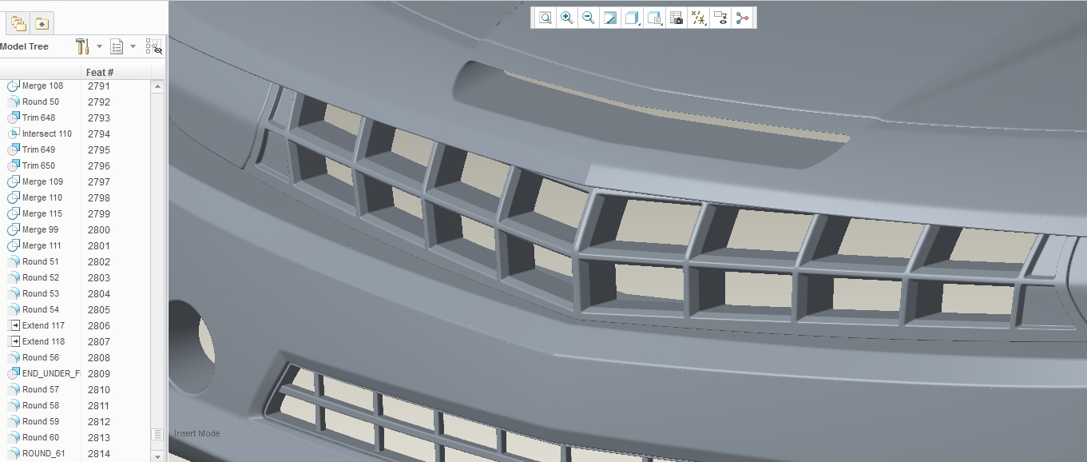Click the Round 53 feature icon
The image size is (1087, 462).
pos(14,293)
